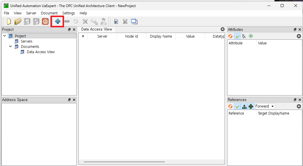Refresh References with the orange arrows icon
The height and width of the screenshot is (166, 303).
click(x=230, y=106)
